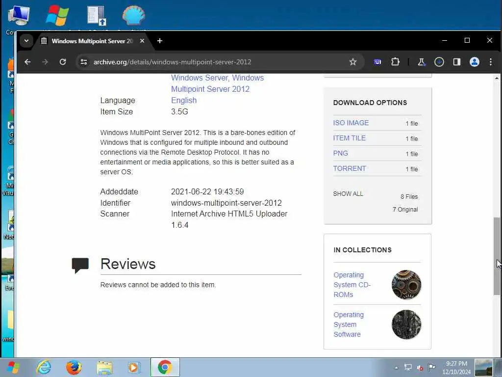Download the TORRENT file
The height and width of the screenshot is (377, 502).
point(349,168)
